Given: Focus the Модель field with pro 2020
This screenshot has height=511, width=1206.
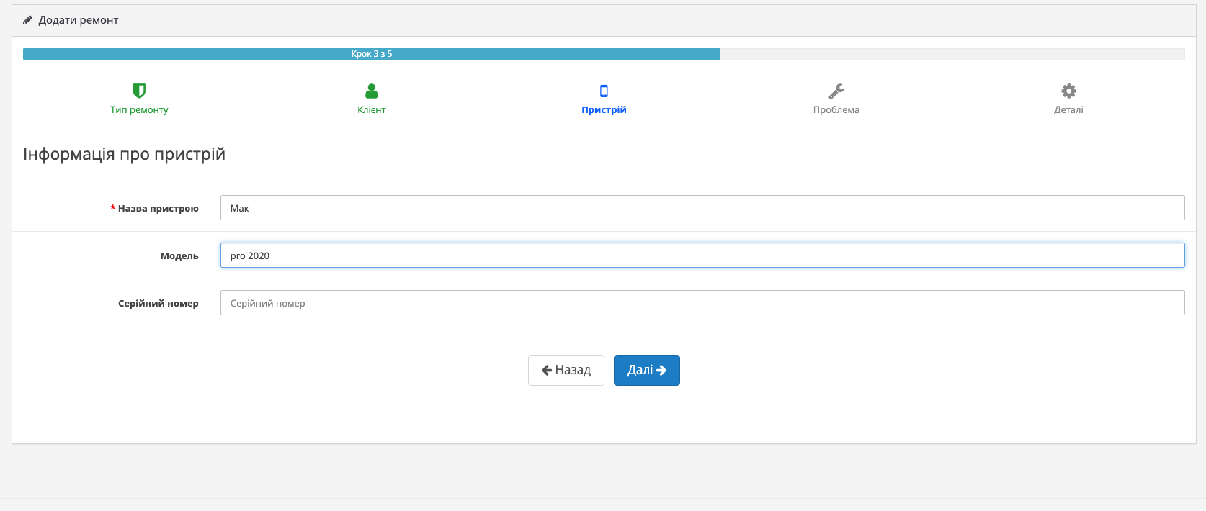Looking at the screenshot, I should (702, 256).
